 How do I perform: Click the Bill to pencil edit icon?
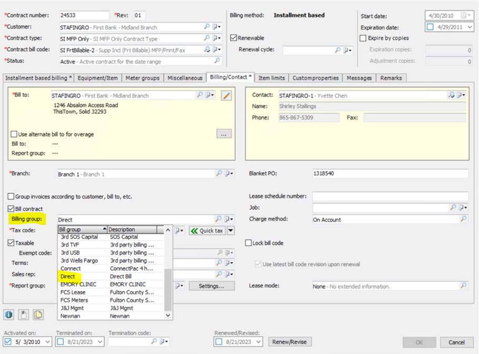point(227,95)
